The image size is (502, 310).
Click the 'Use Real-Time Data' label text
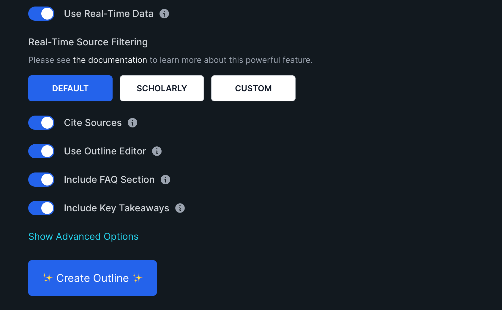[x=109, y=14]
